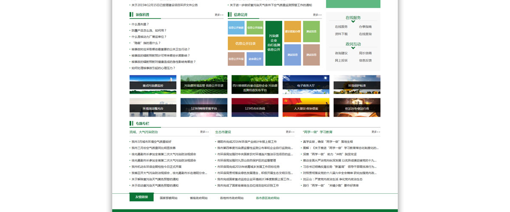Click the green 污染源企业自行监测信息公开 tile

point(274,43)
